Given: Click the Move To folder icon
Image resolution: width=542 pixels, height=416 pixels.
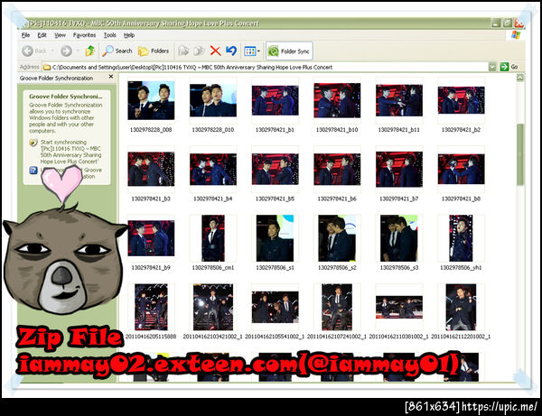Looking at the screenshot, I should coord(183,51).
